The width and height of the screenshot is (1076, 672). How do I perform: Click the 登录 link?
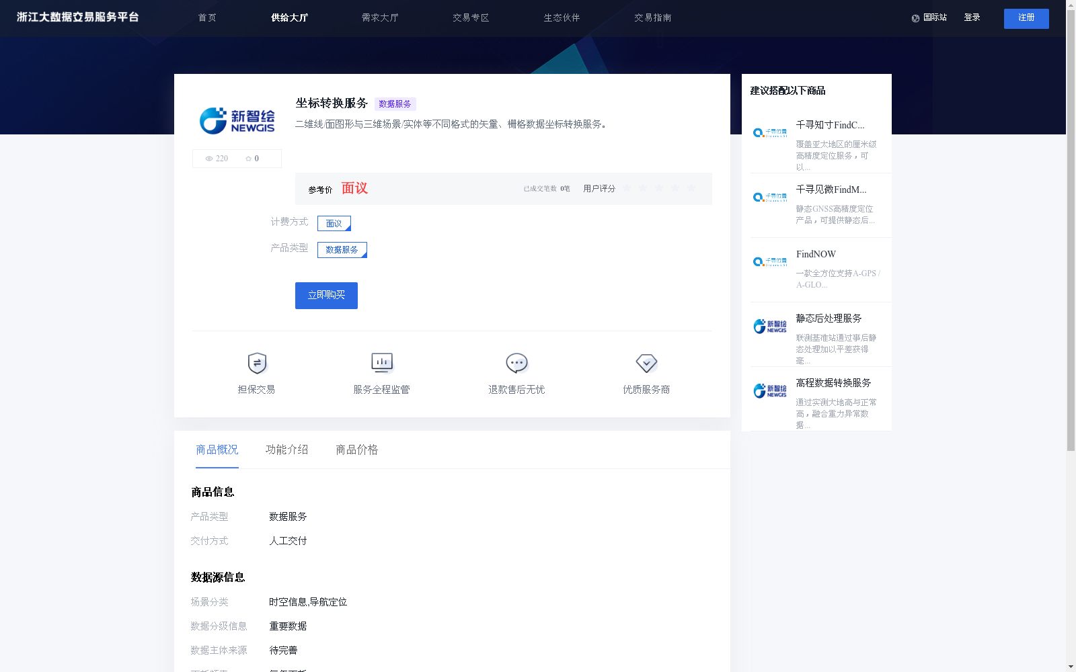(972, 18)
